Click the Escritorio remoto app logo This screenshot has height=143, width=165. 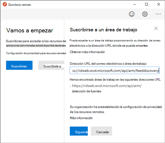pyautogui.click(x=5, y=5)
